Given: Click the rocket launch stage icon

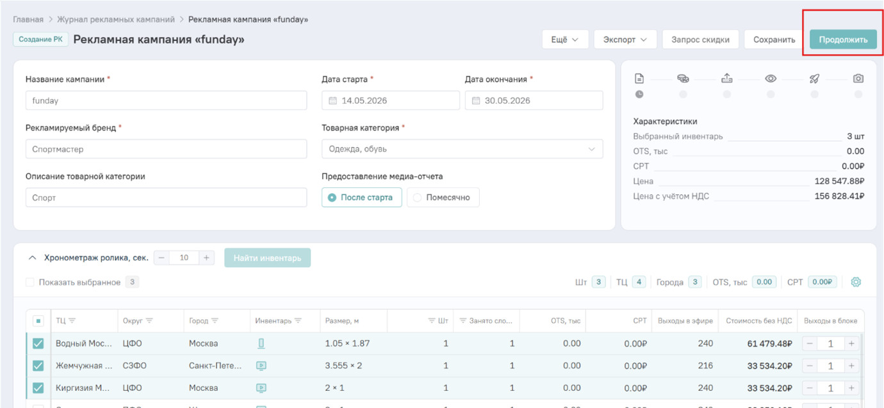Looking at the screenshot, I should [x=814, y=79].
